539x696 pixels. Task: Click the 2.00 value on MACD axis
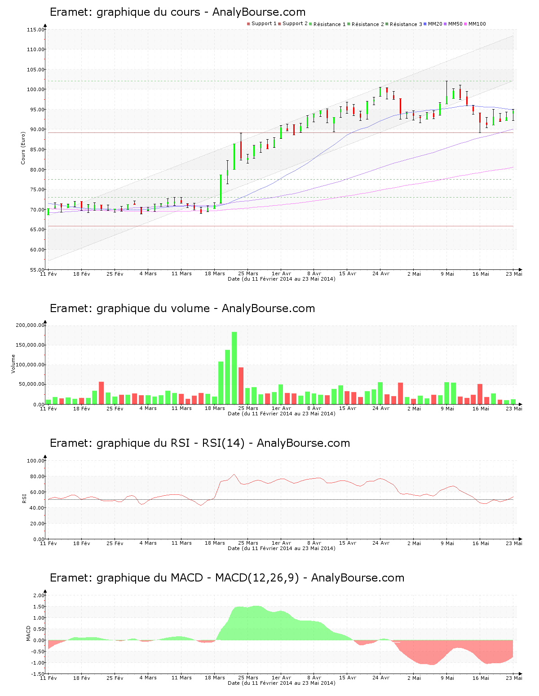(39, 595)
